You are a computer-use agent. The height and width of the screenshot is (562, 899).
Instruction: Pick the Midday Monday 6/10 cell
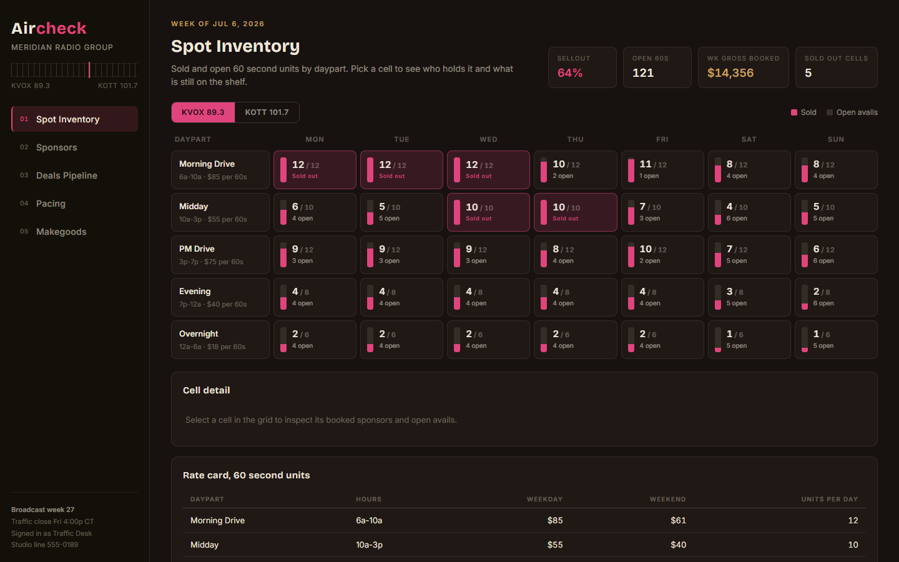(315, 212)
